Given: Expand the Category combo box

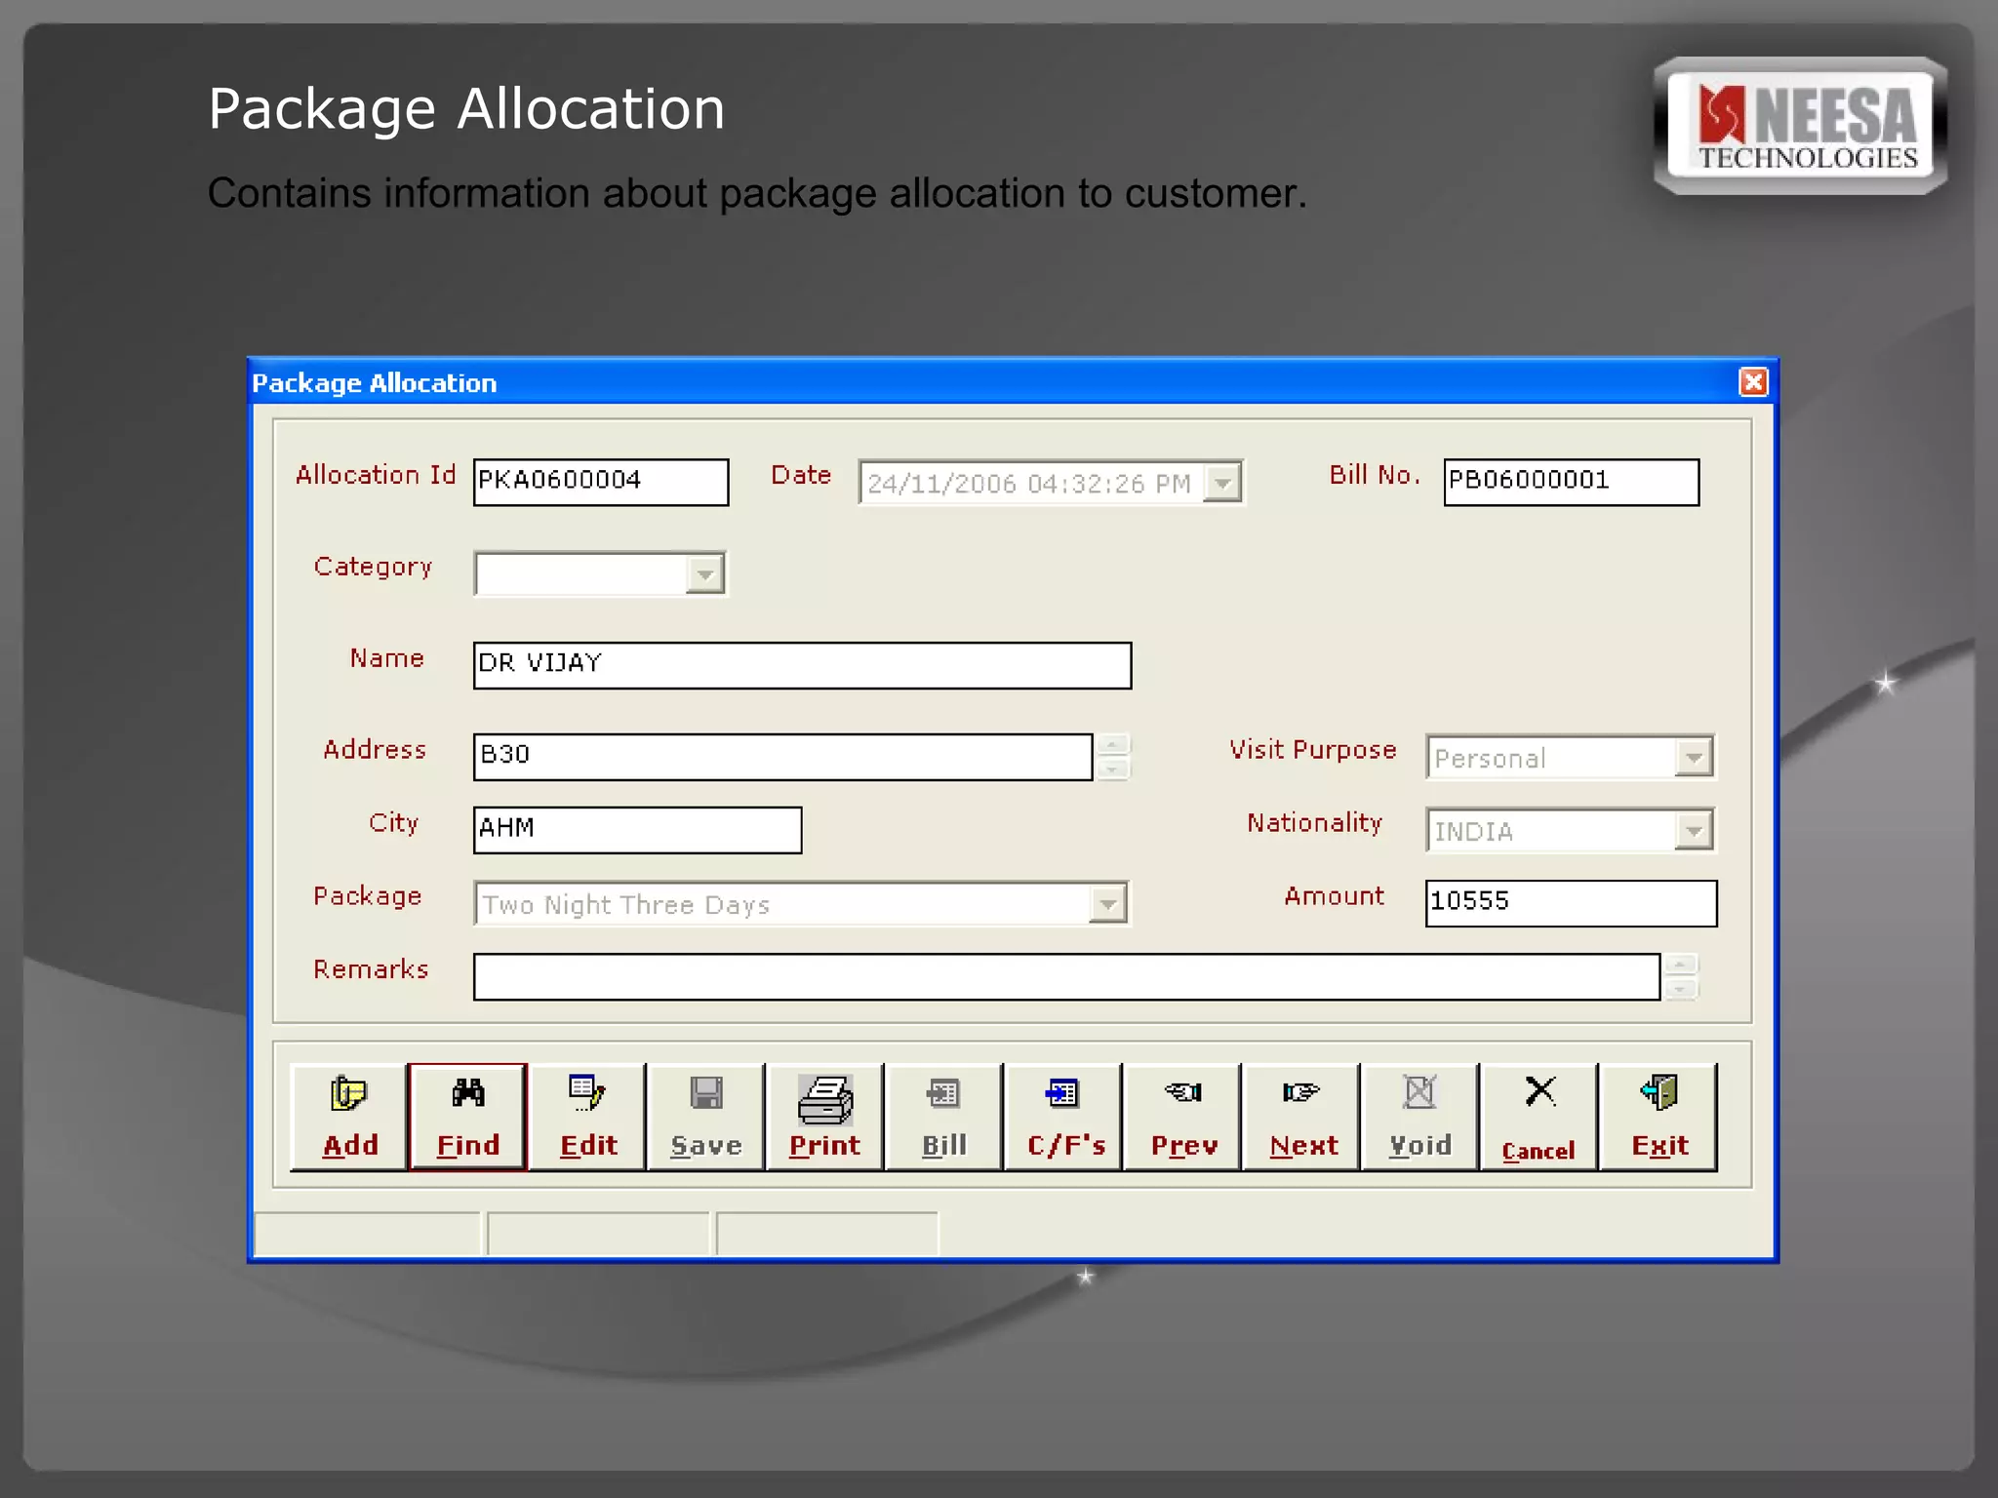Looking at the screenshot, I should pos(704,574).
